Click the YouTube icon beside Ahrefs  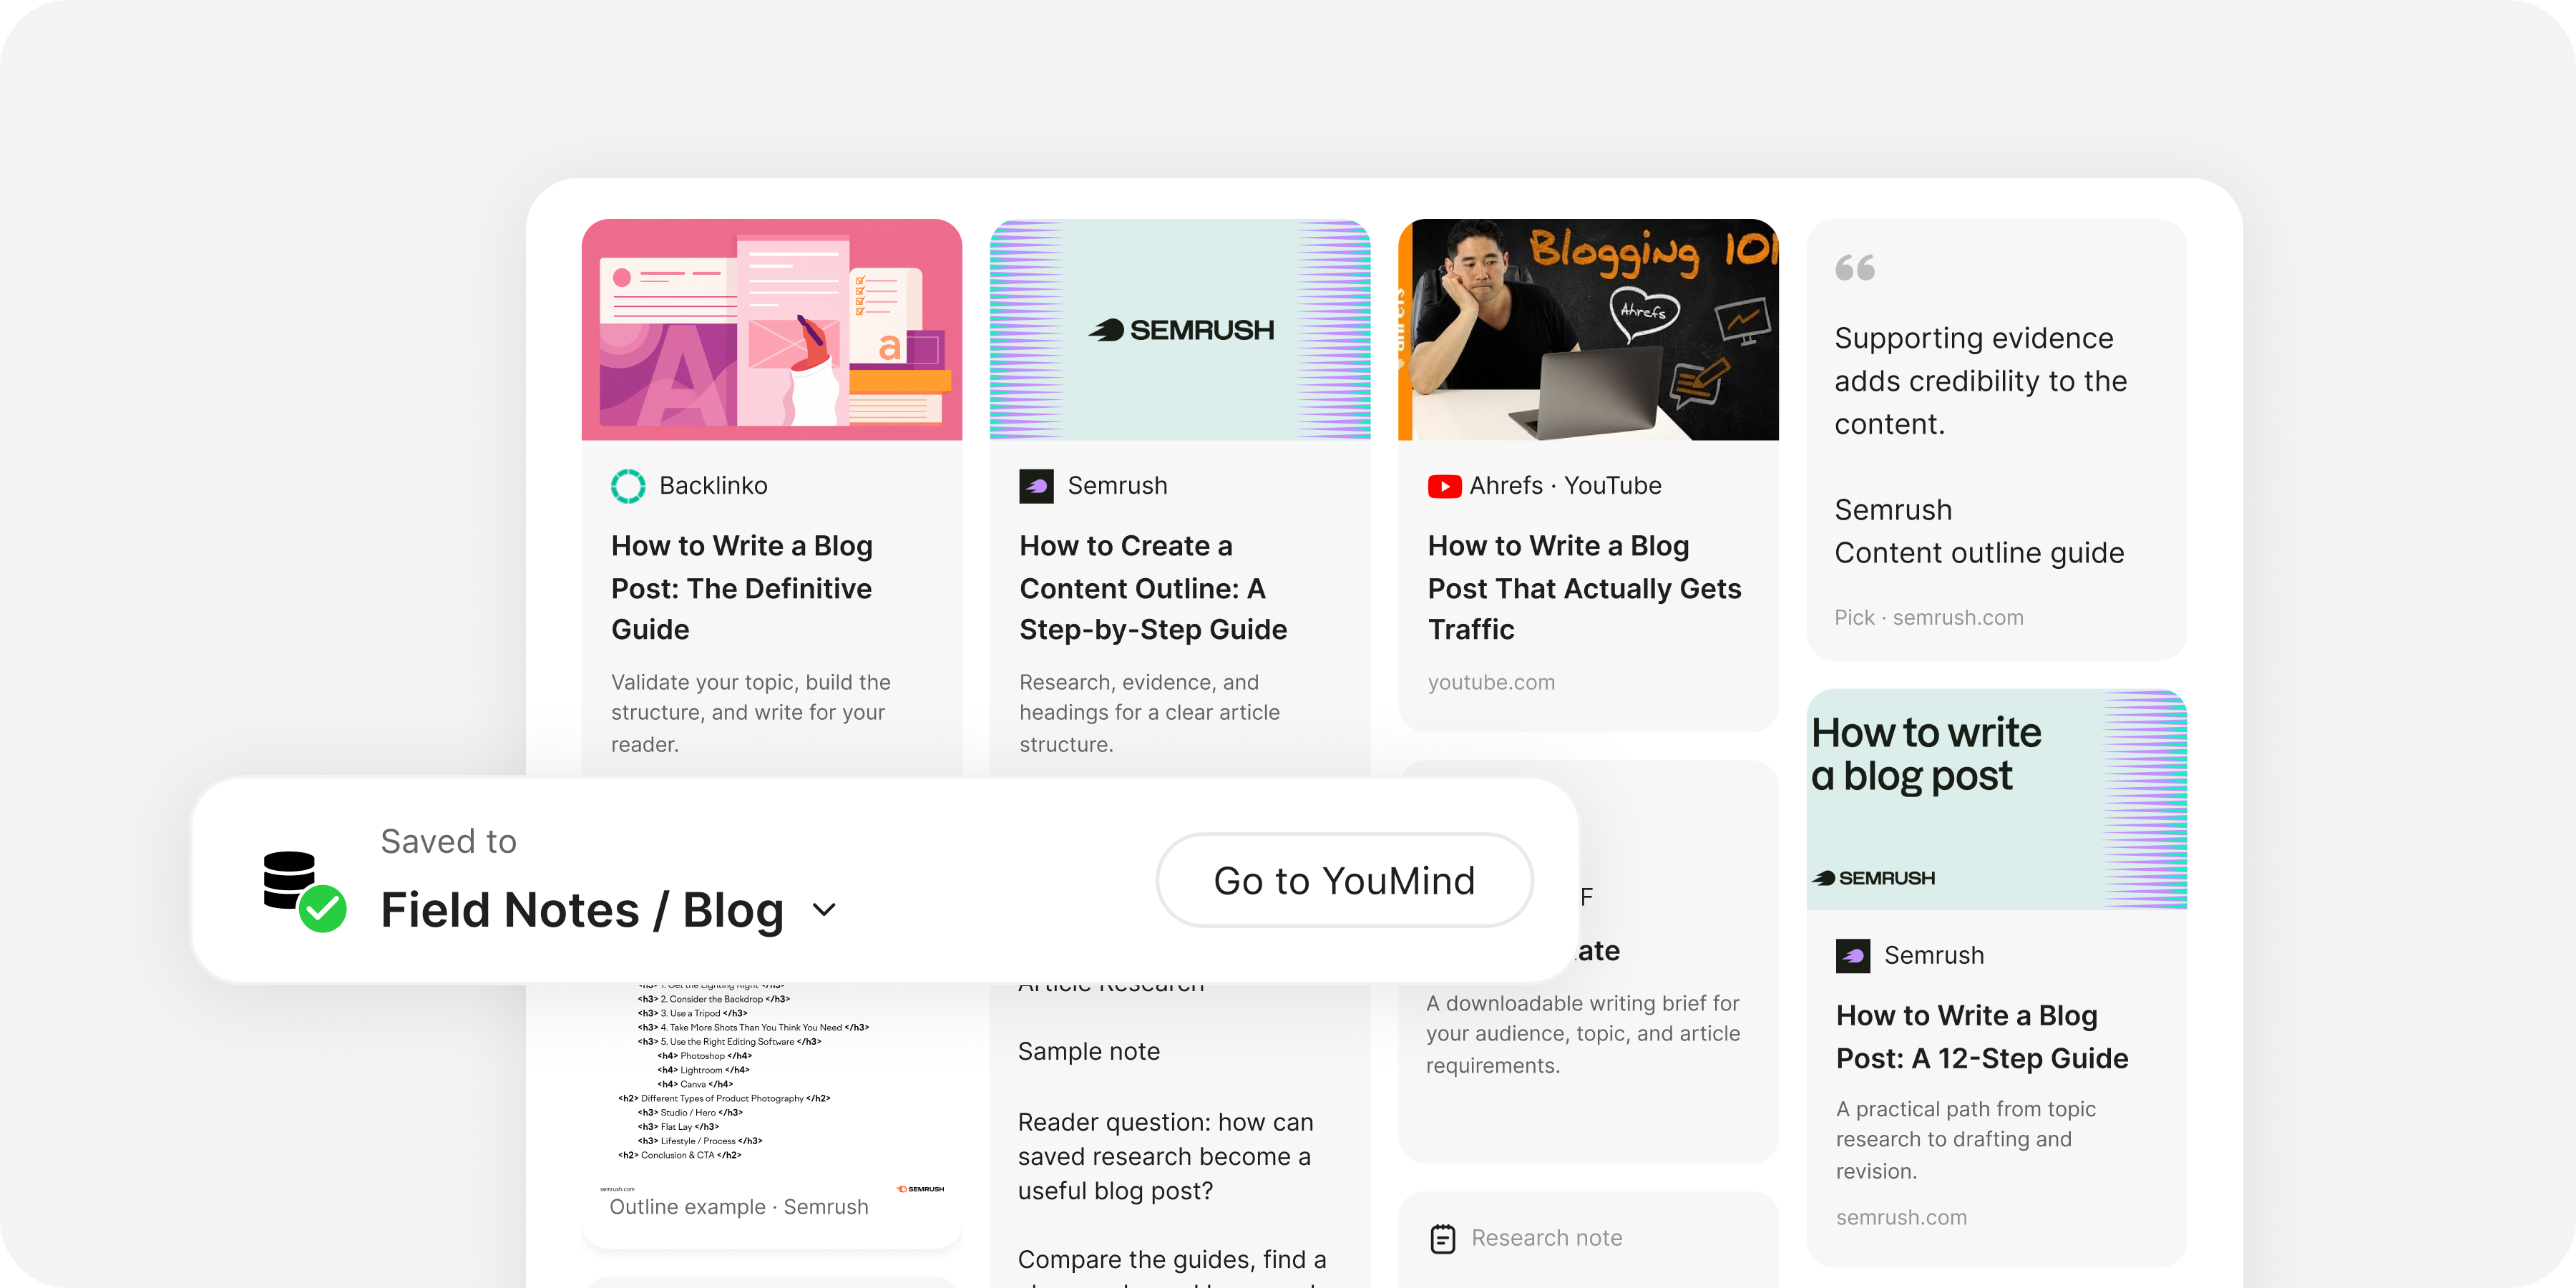(1444, 486)
